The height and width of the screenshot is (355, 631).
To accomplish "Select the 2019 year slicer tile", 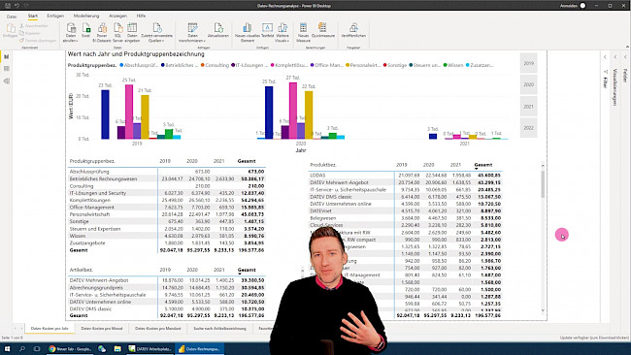I will tap(528, 63).
